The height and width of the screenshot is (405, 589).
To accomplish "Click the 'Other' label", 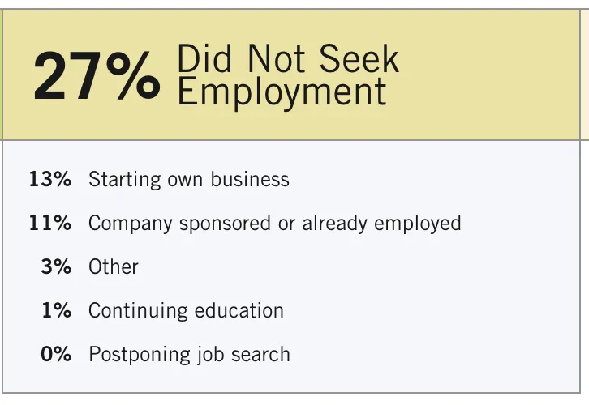I will [x=114, y=266].
